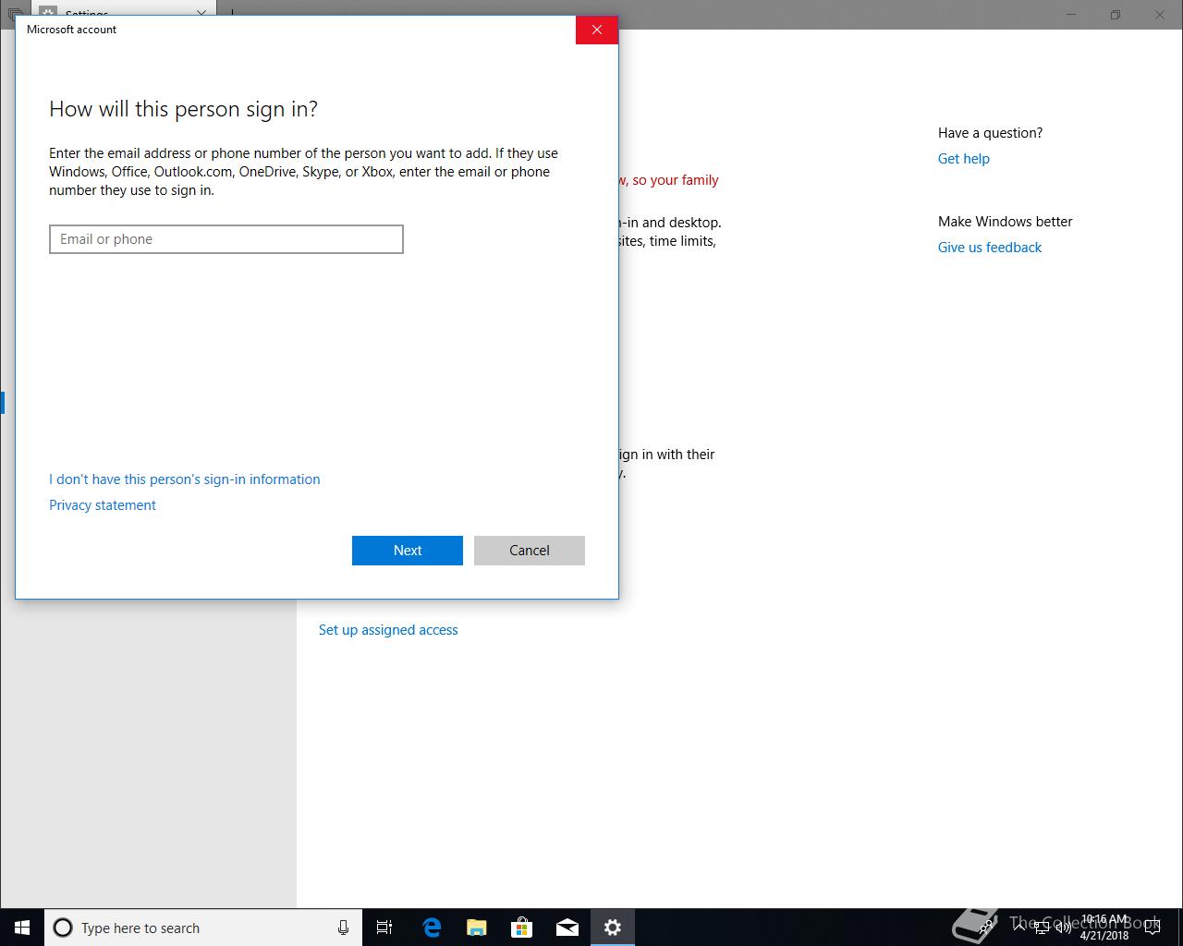1183x946 pixels.
Task: Click the "Have a question?" heading text
Action: (x=990, y=133)
